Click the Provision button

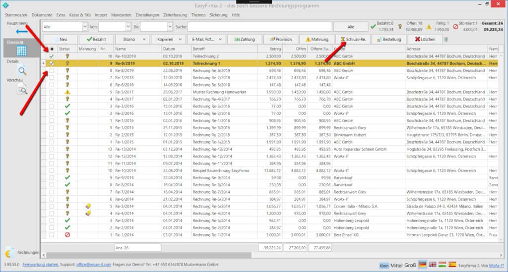click(x=281, y=40)
